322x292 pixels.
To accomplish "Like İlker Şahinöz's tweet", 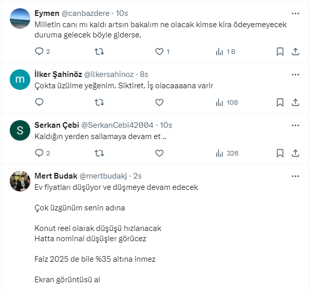I will tap(159, 102).
